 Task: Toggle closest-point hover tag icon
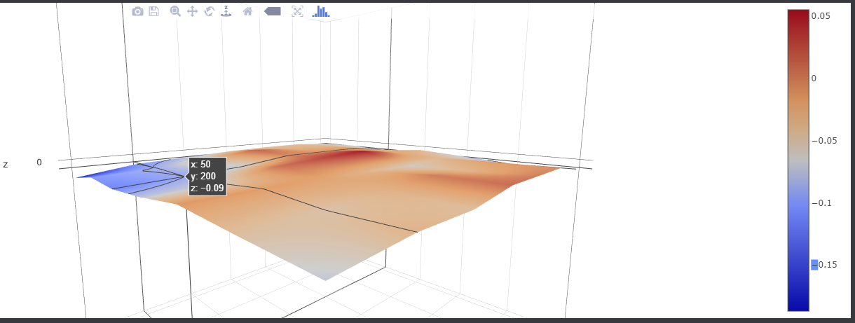(x=272, y=11)
